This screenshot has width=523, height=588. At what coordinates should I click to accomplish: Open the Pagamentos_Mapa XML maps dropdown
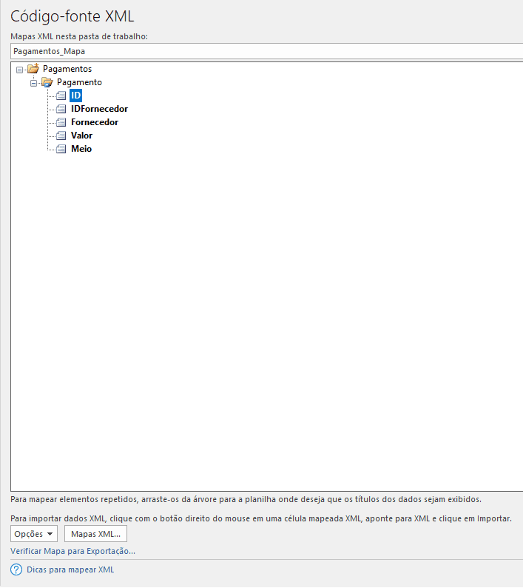coord(267,51)
